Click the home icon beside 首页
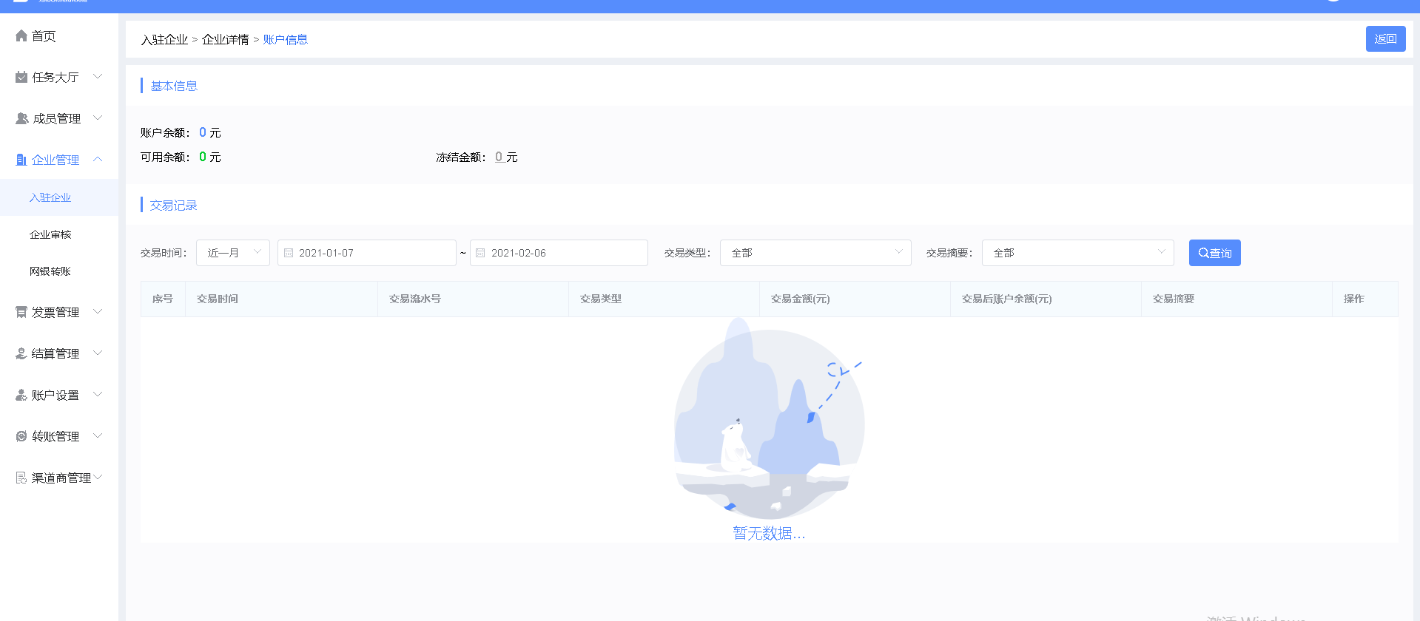The image size is (1420, 621). pyautogui.click(x=21, y=36)
